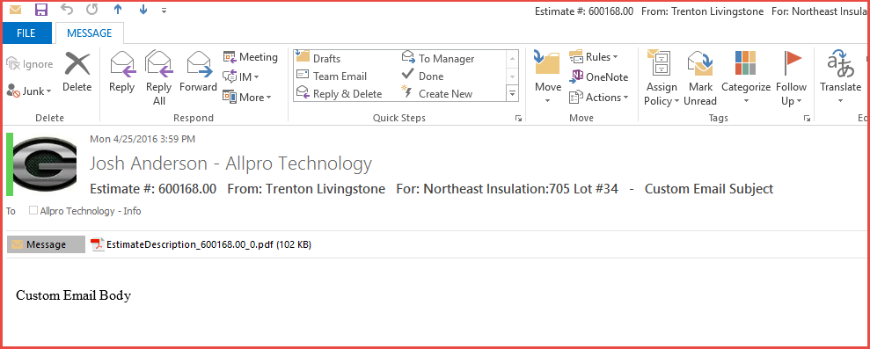This screenshot has width=870, height=349.
Task: Expand the Quick Steps gallery list
Action: [512, 94]
